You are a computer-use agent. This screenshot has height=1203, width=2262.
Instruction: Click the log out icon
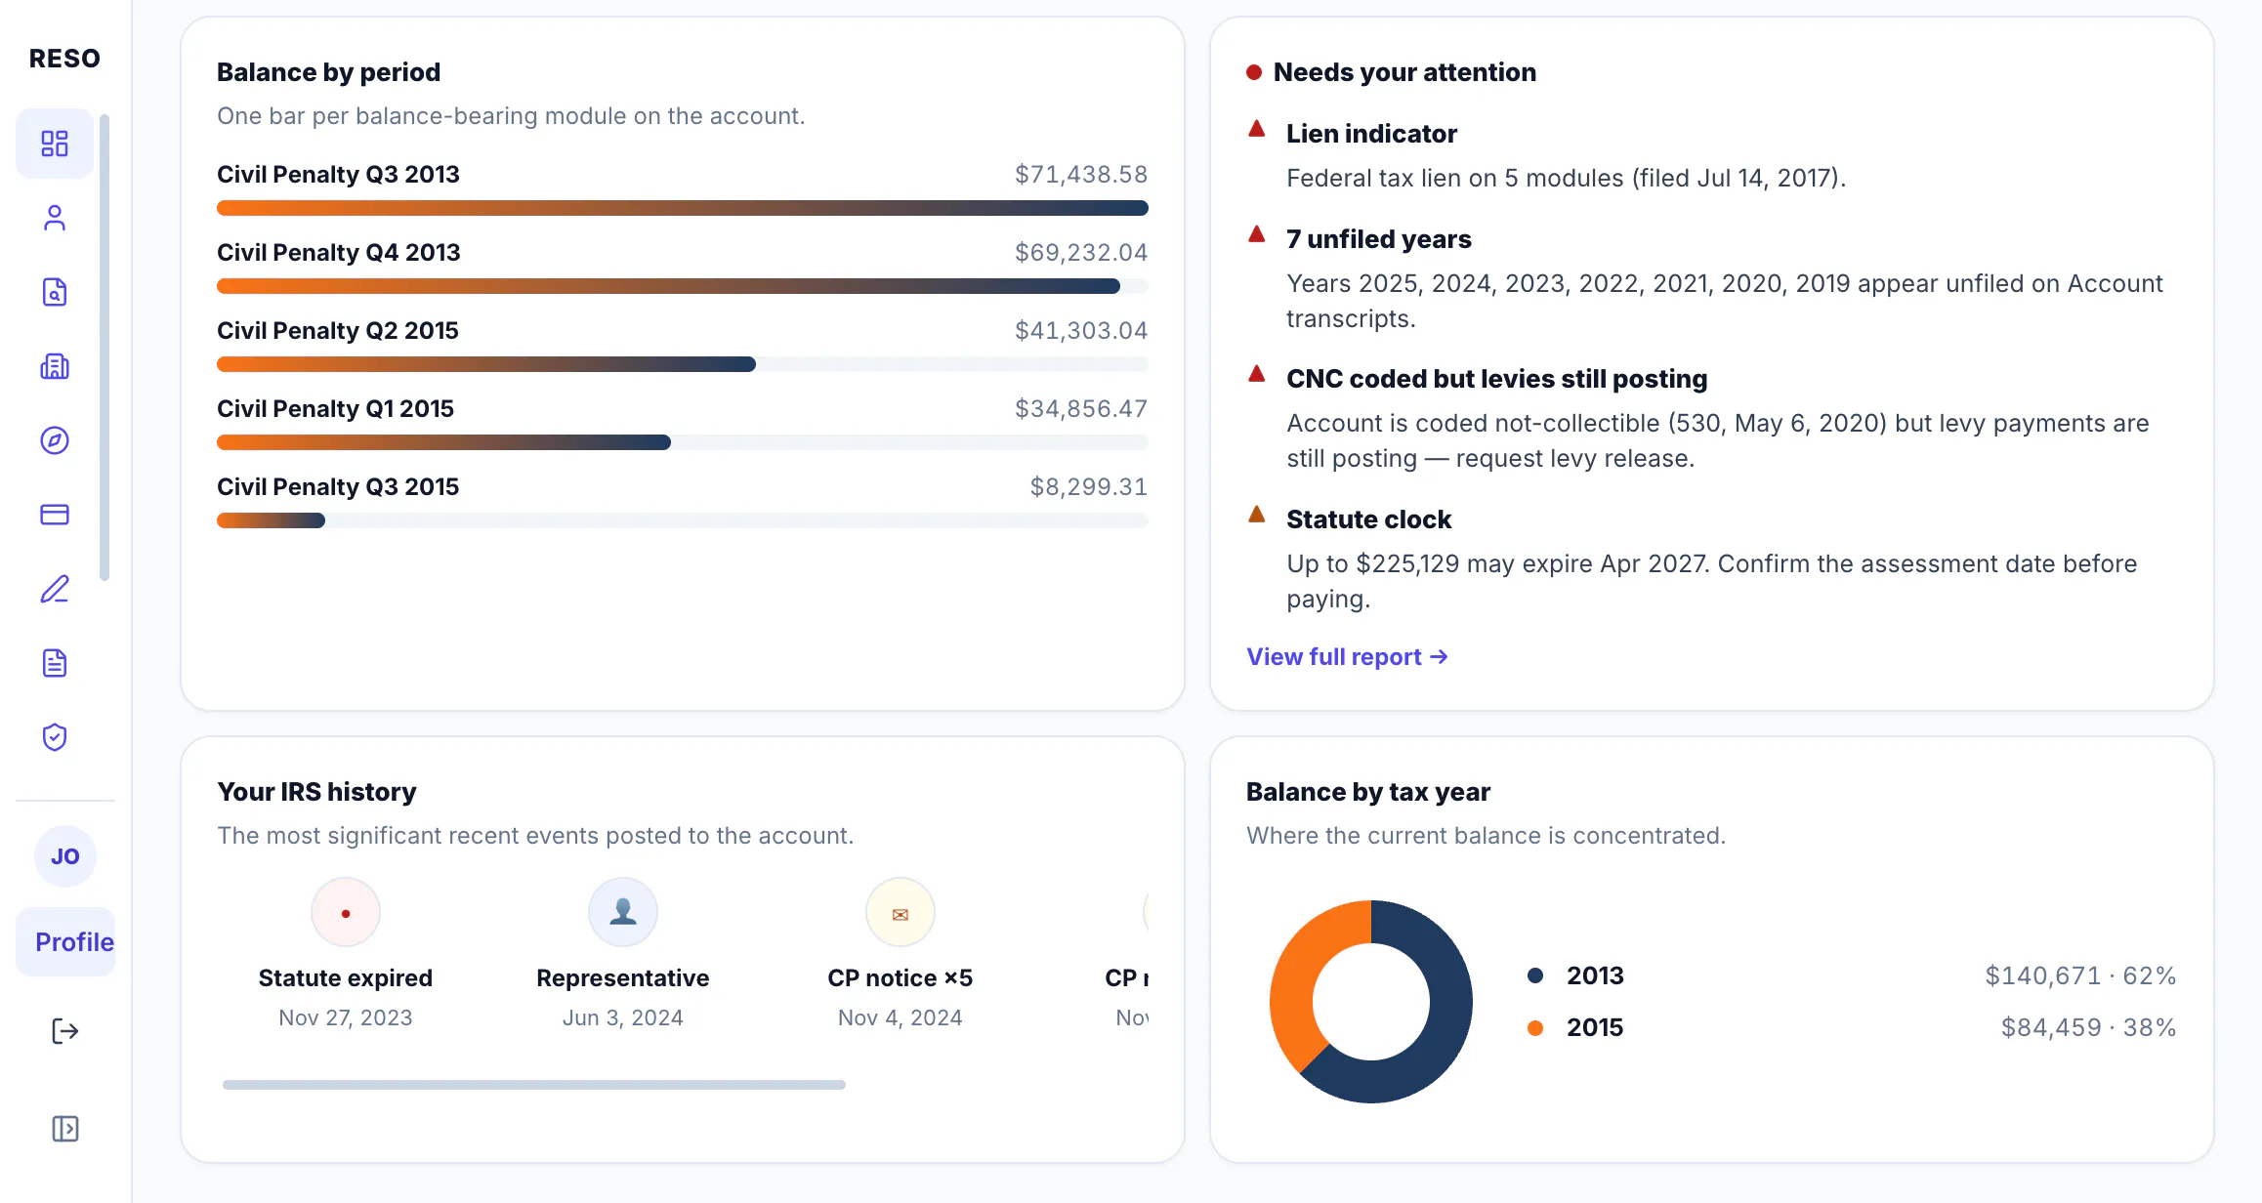[65, 1031]
